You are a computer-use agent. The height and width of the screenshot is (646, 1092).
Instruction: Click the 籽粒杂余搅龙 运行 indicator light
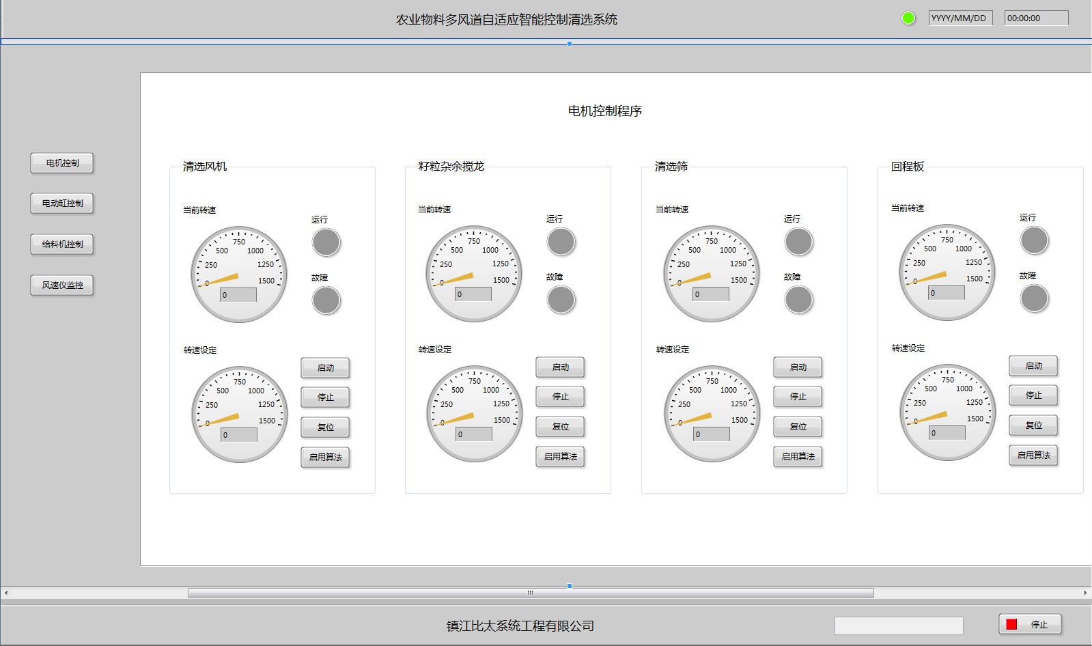561,242
